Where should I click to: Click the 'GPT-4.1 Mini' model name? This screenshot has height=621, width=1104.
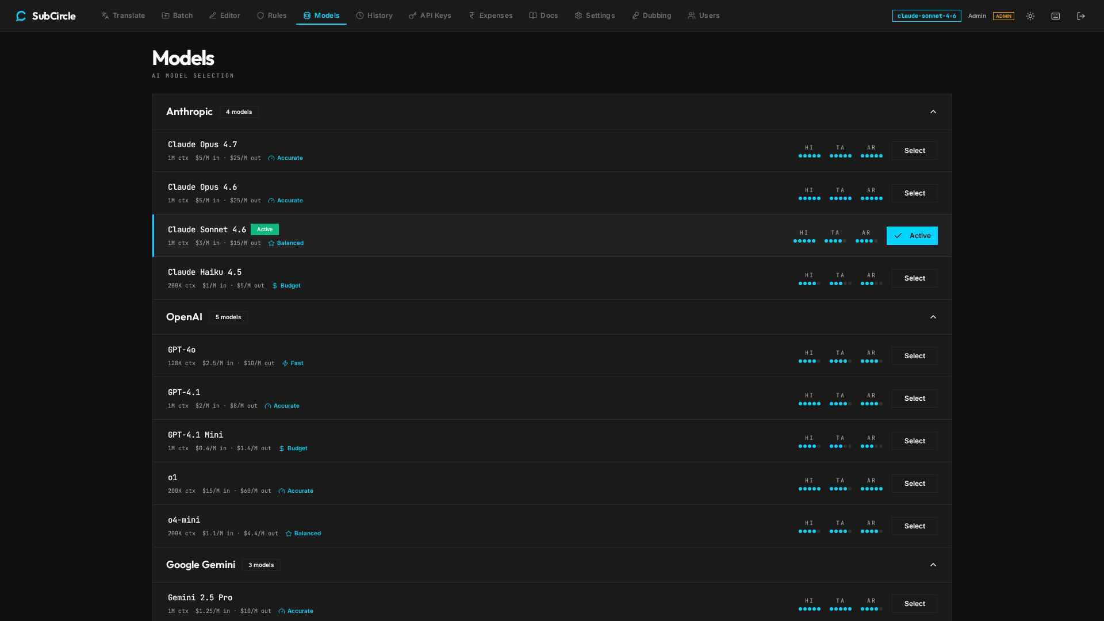click(195, 435)
